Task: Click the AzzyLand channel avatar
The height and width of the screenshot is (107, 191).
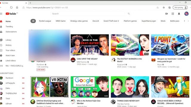Action: 113,60
